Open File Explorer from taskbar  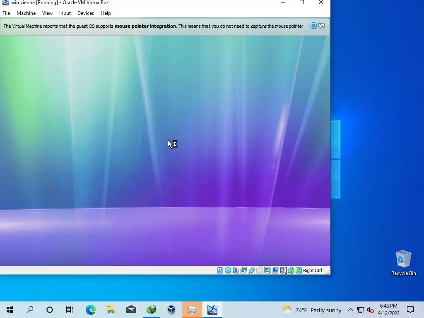[x=111, y=310]
